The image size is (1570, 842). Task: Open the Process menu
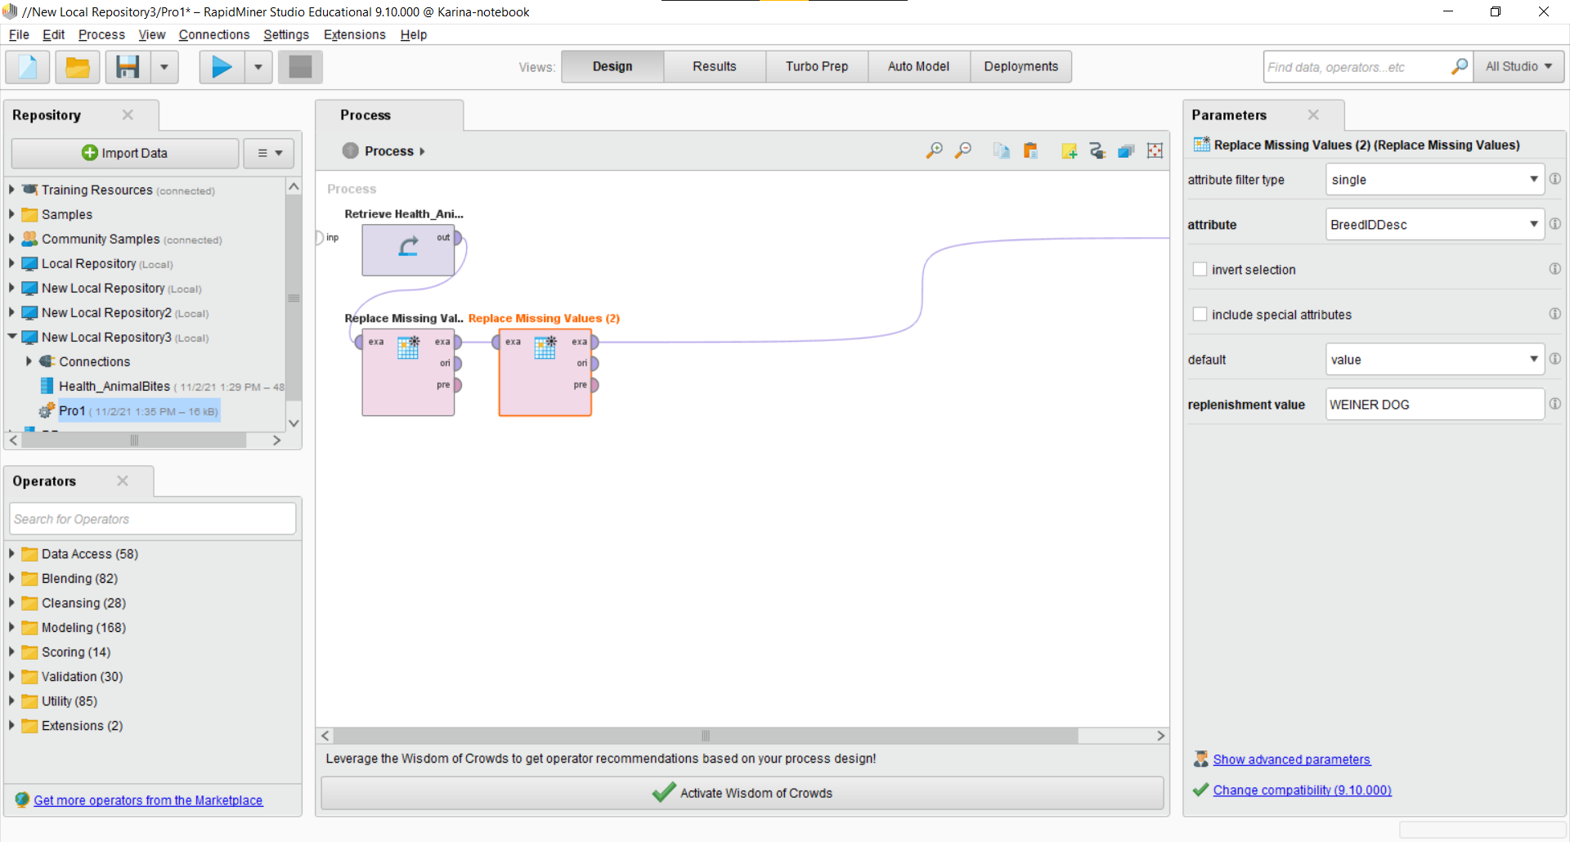[101, 34]
